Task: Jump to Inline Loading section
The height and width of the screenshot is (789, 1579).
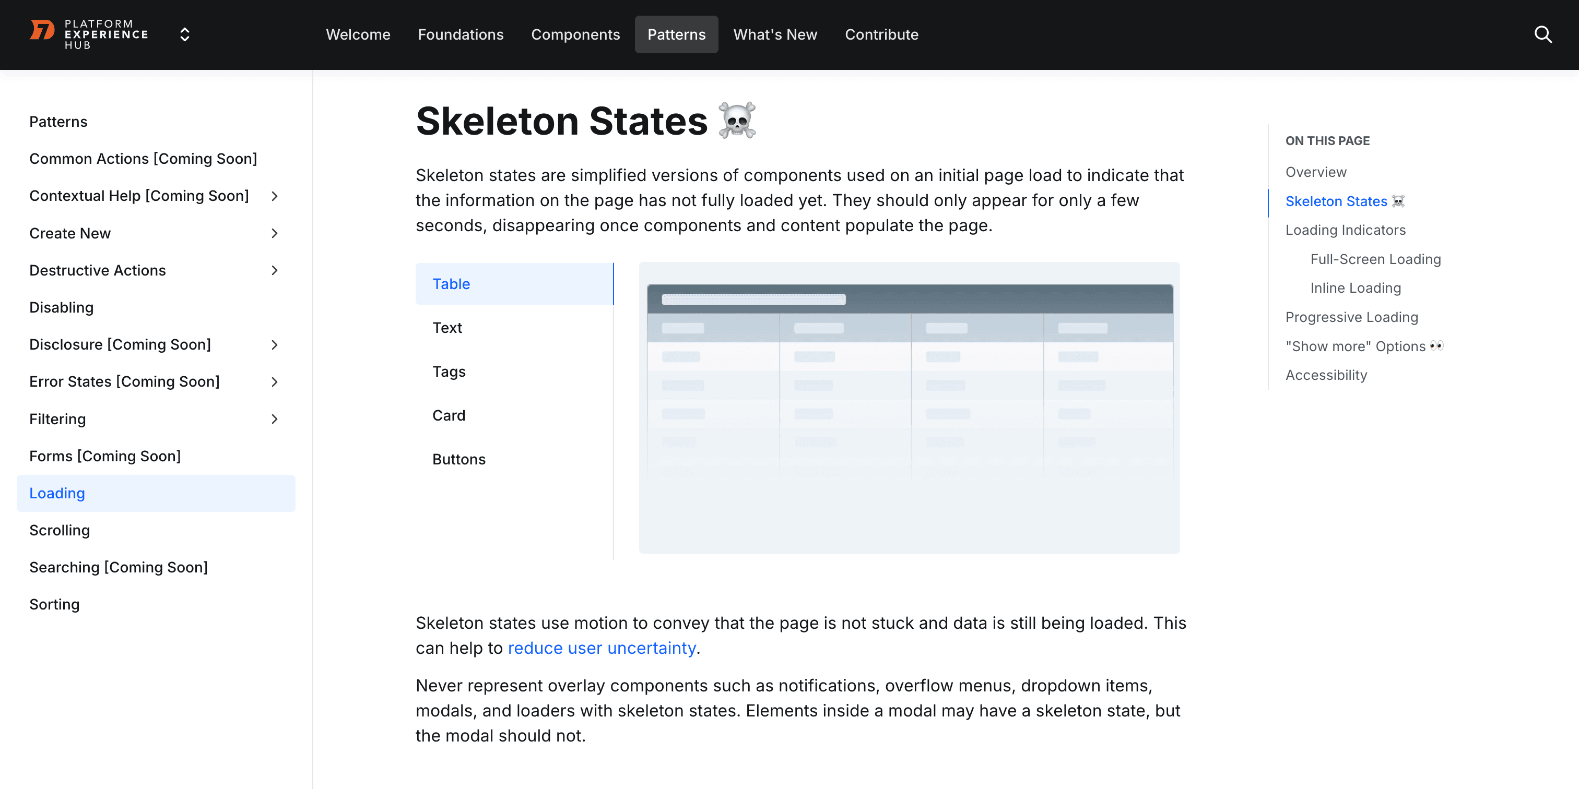Action: point(1356,288)
